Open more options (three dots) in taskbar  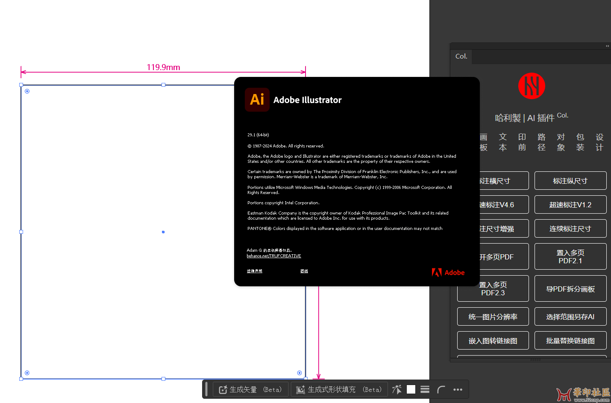point(458,389)
